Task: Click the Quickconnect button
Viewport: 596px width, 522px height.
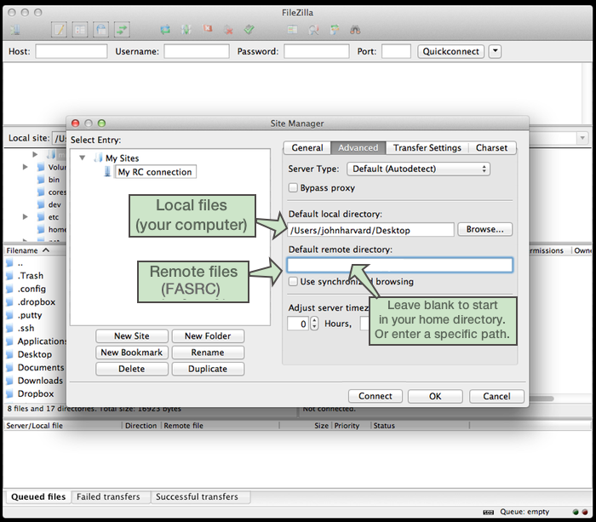Action: click(450, 51)
